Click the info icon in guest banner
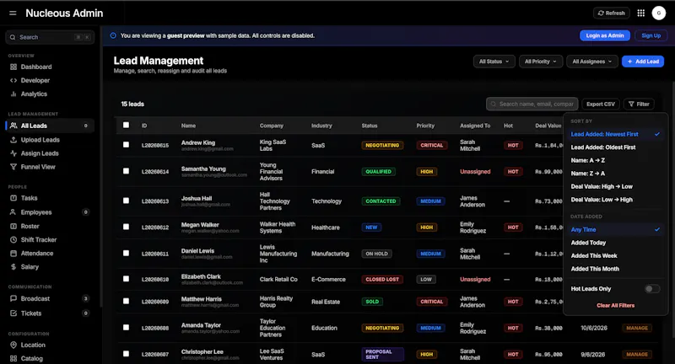 [113, 35]
